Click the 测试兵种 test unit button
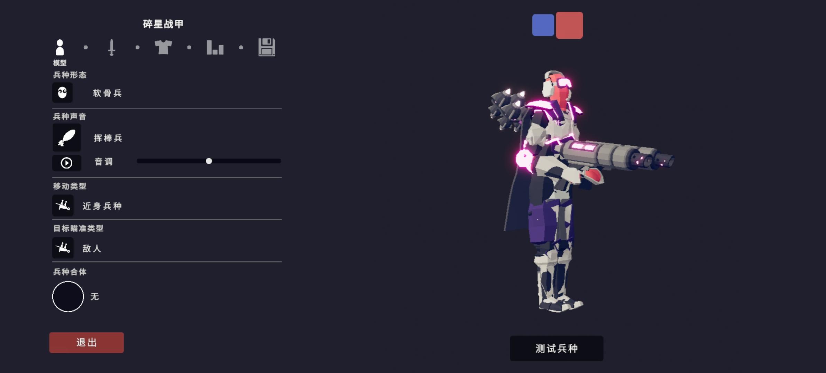The height and width of the screenshot is (373, 826). click(x=557, y=348)
